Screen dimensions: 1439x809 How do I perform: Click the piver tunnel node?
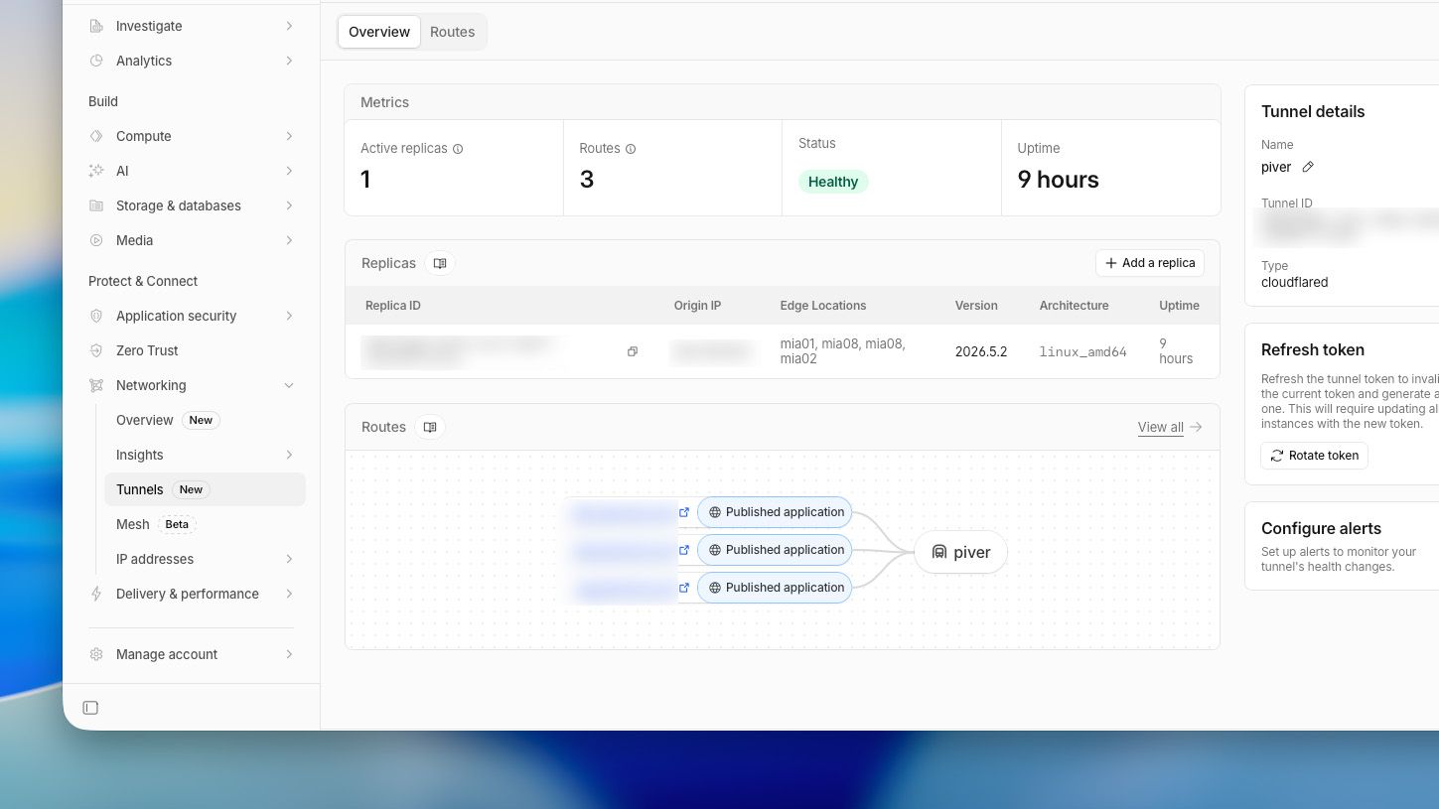960,552
